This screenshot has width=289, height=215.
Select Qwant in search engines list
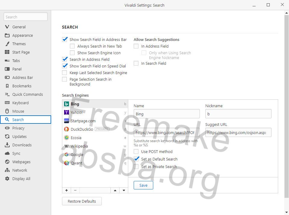[95, 163]
